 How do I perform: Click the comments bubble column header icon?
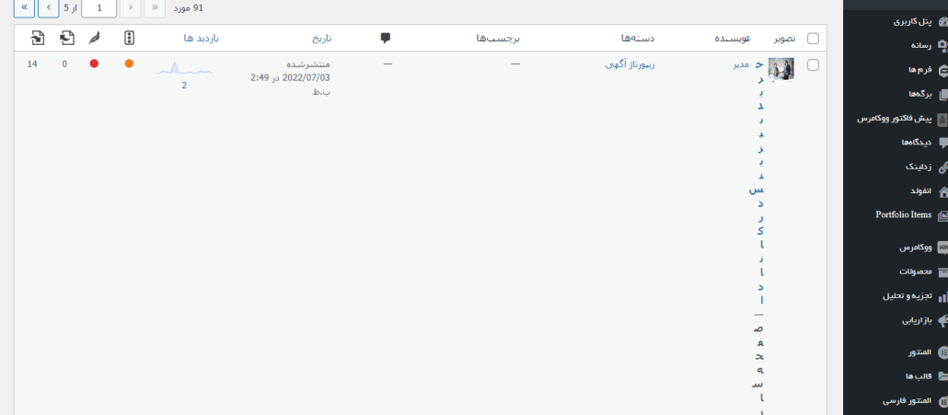coord(385,38)
